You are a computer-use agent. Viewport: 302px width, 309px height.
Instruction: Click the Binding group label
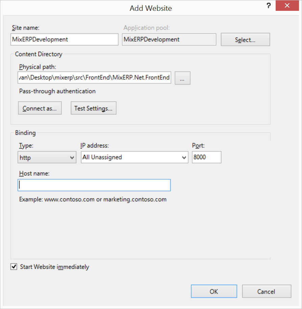25,133
